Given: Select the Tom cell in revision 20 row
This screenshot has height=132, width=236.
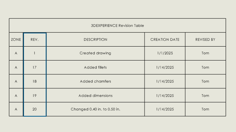Looking at the screenshot, I should tap(205, 109).
